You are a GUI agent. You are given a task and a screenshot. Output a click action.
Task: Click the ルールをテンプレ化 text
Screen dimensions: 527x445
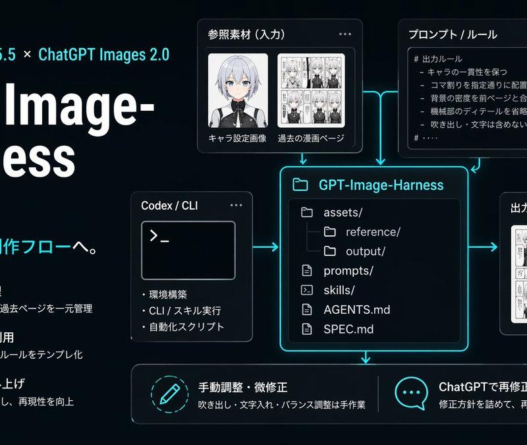tap(41, 355)
